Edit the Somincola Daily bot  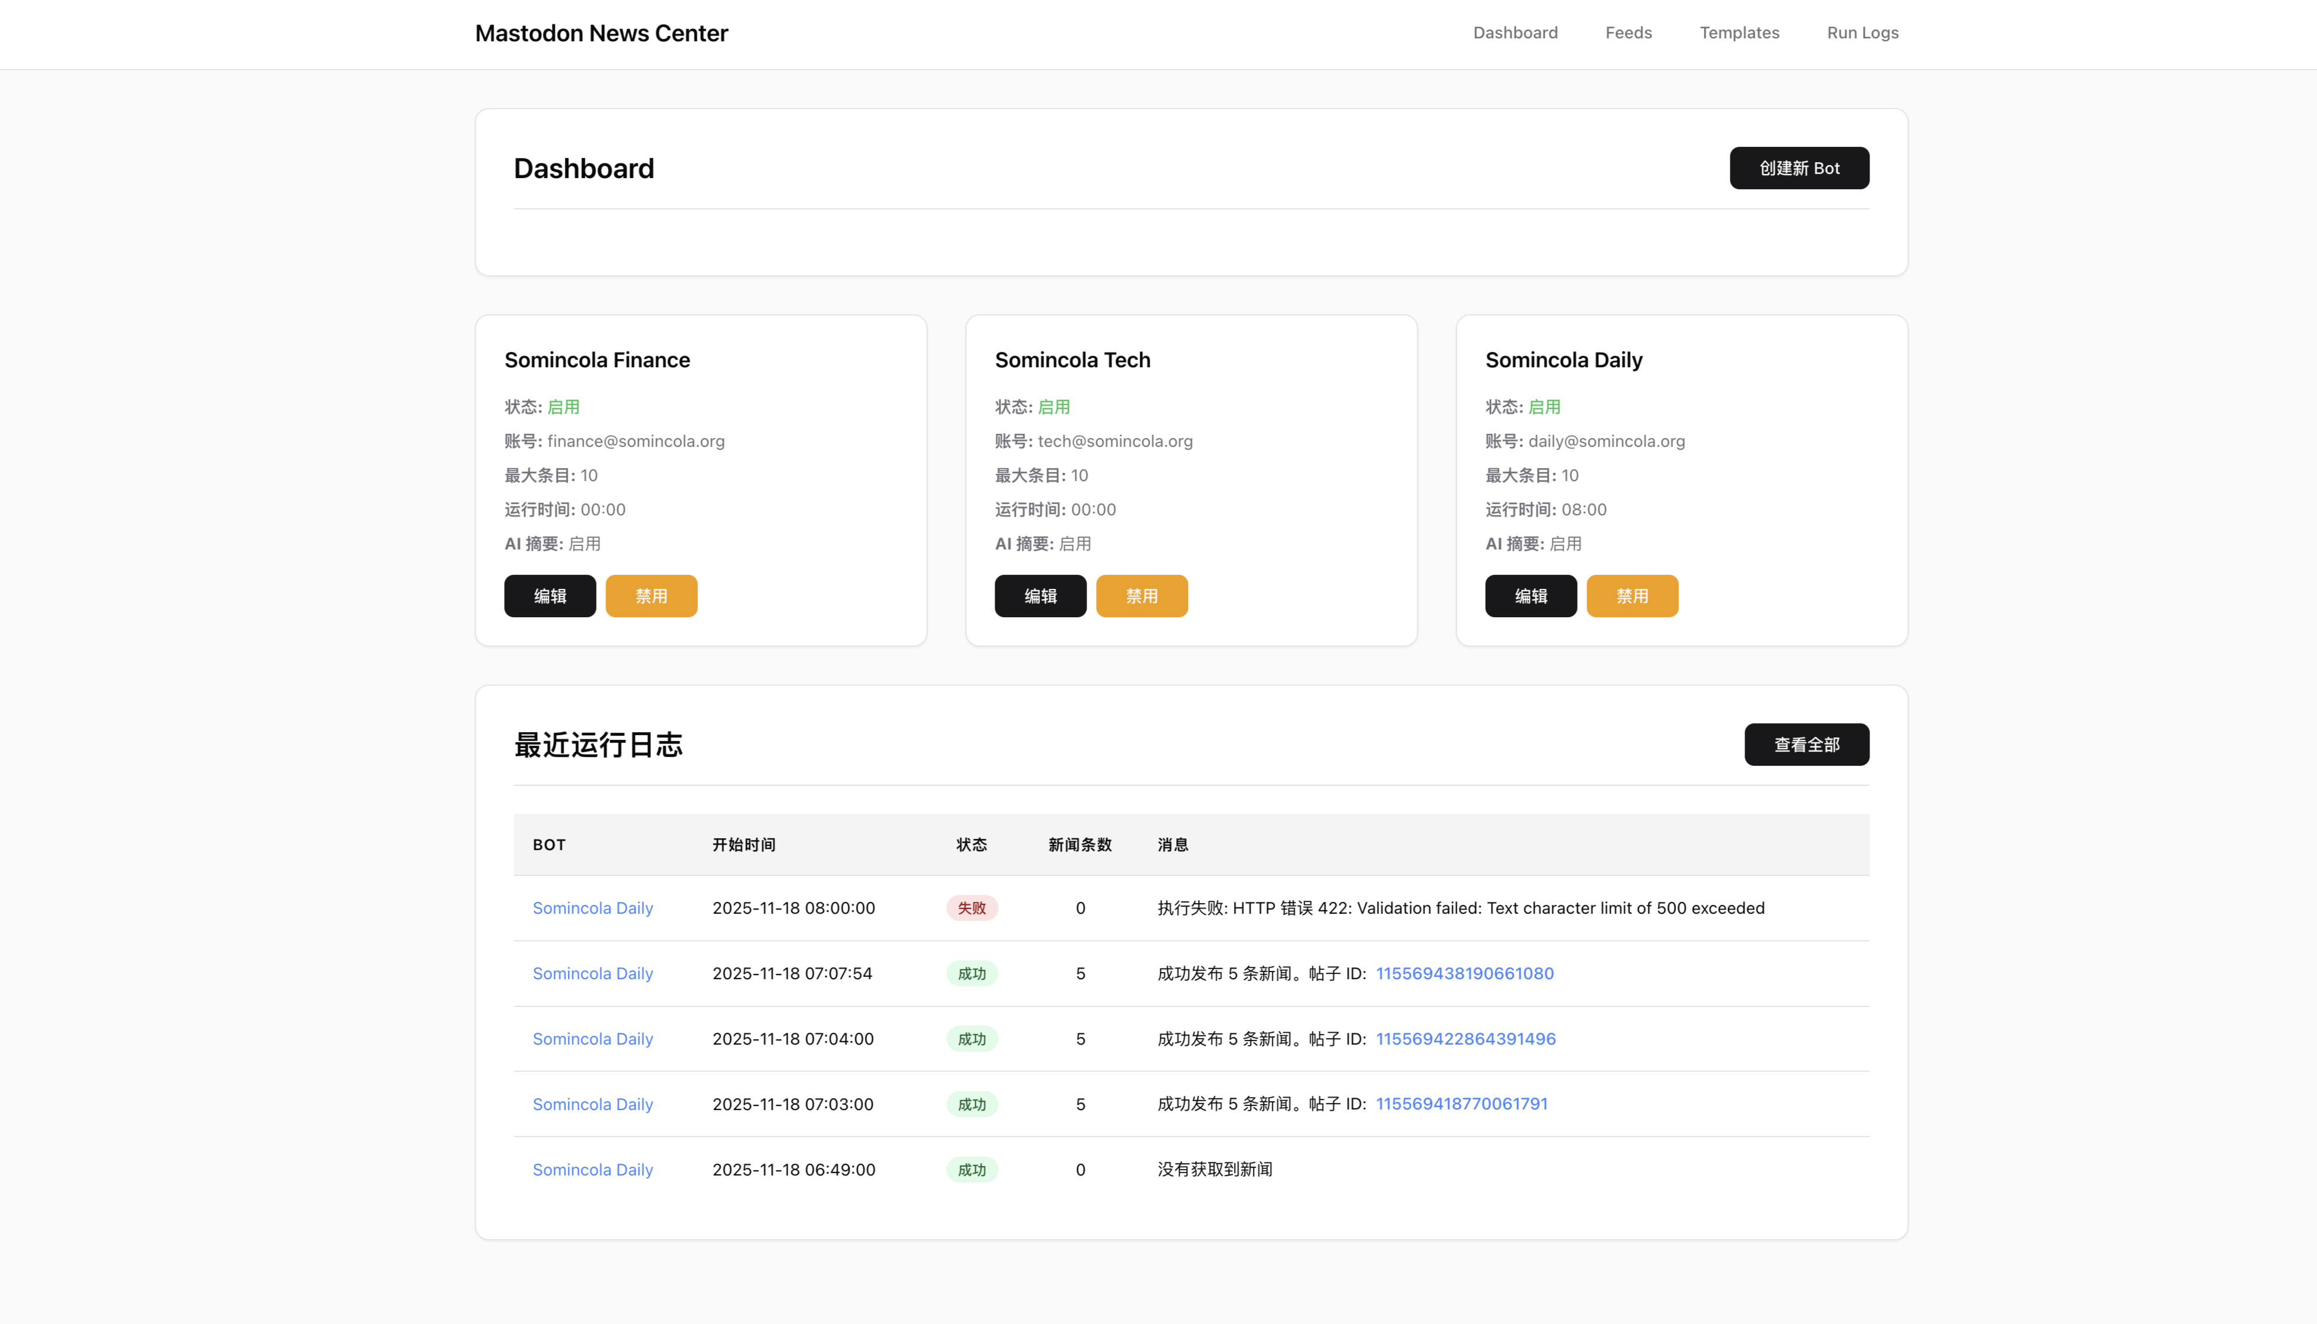click(1531, 595)
